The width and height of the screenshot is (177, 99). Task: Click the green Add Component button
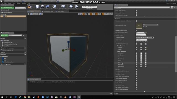pos(7,8)
